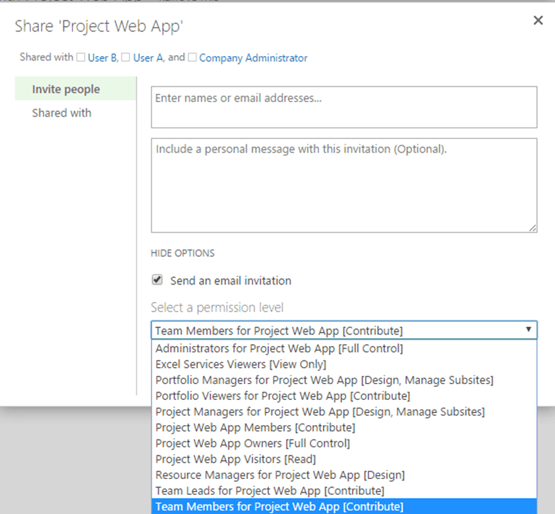
Task: Focus the names or email addresses field
Action: point(344,107)
